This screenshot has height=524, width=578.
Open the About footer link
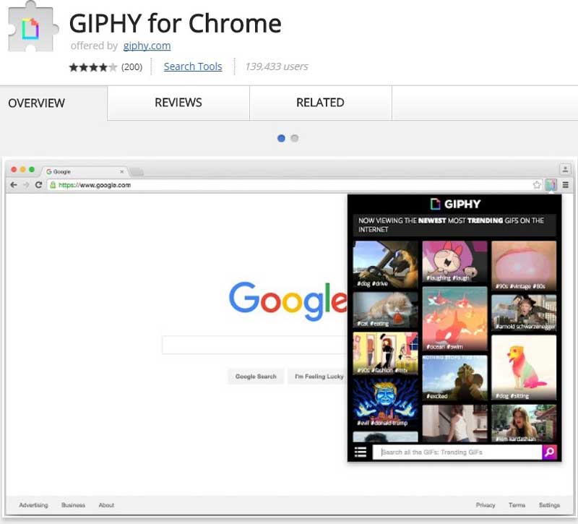click(106, 505)
